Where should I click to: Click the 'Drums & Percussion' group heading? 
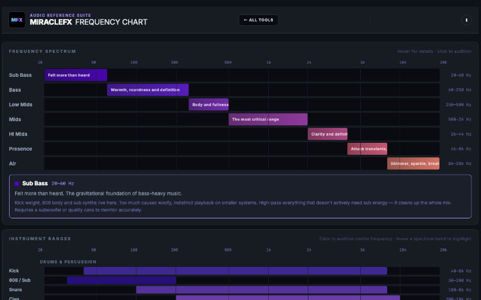click(x=68, y=262)
